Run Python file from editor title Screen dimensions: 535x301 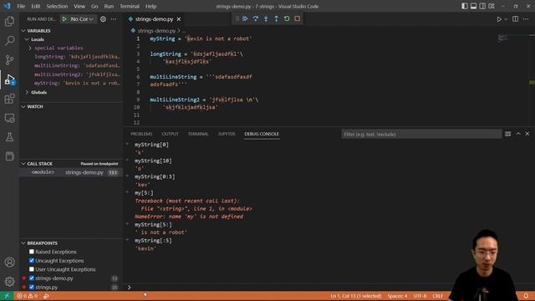click(x=499, y=19)
